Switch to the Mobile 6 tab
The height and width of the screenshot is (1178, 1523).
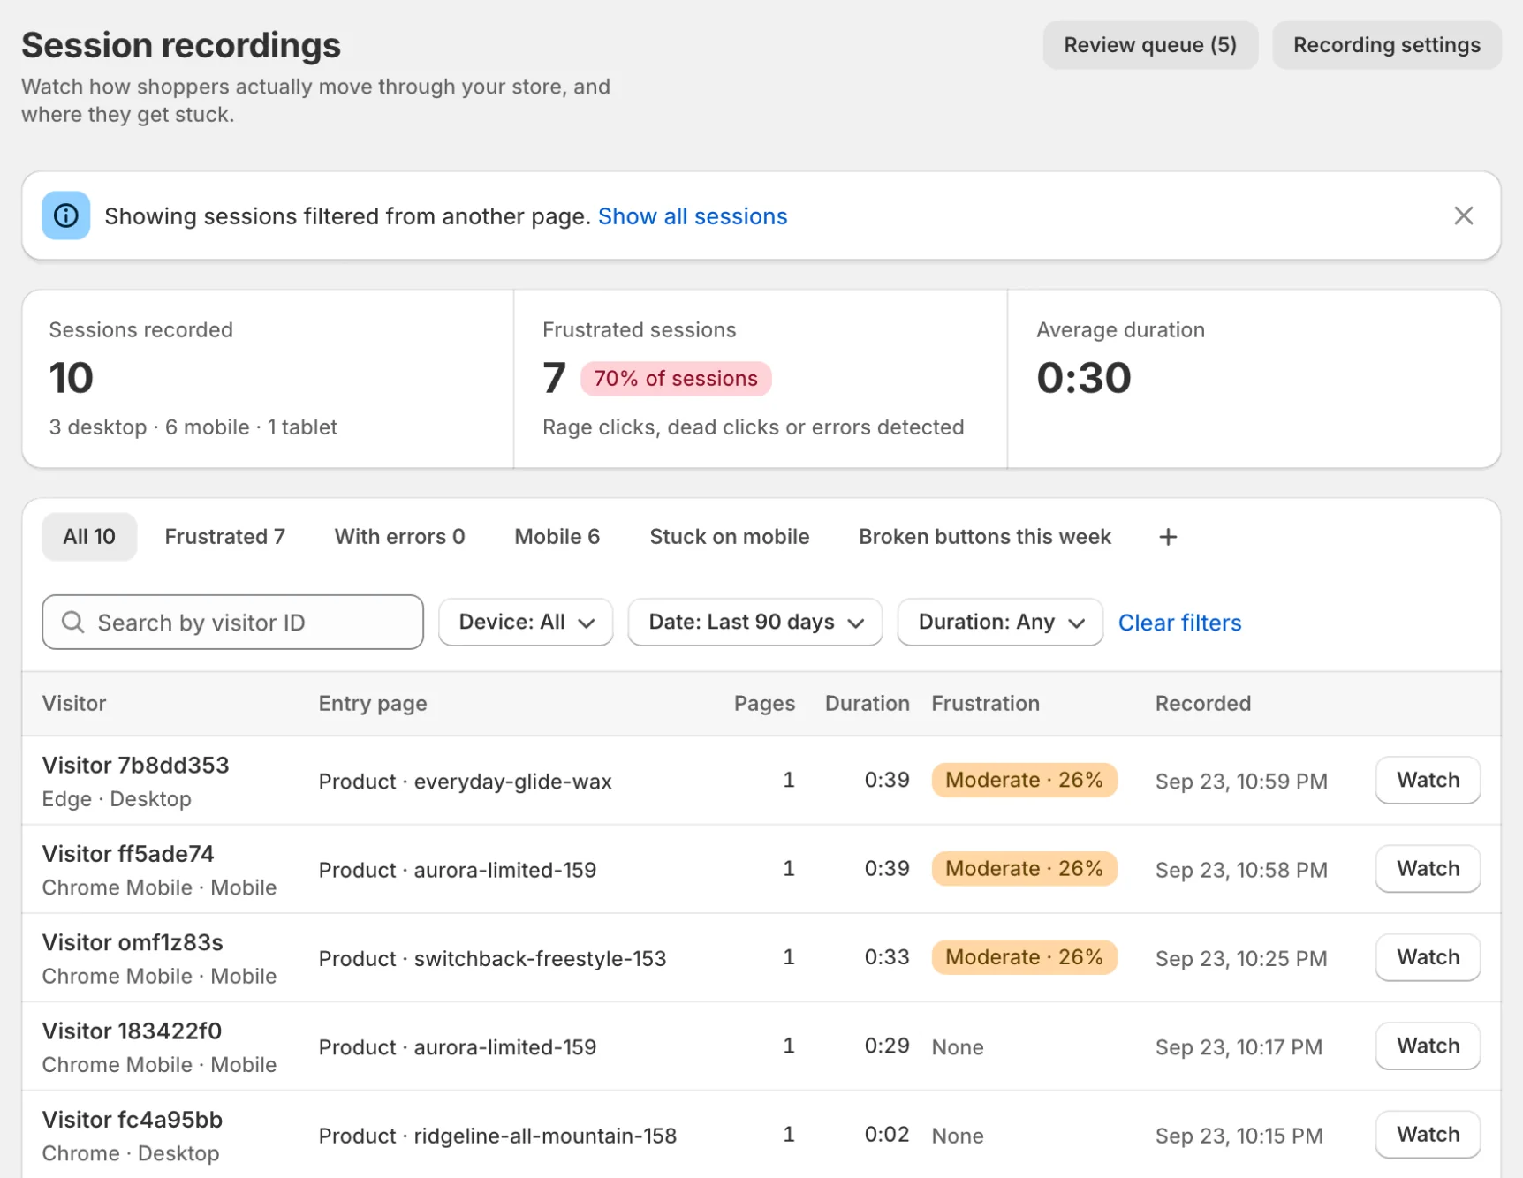click(x=557, y=537)
